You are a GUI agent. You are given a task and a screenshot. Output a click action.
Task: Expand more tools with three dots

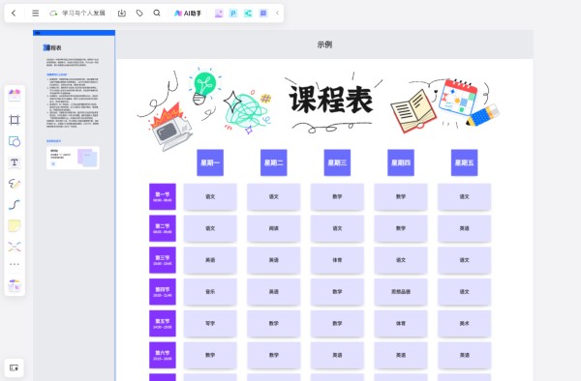(x=15, y=264)
